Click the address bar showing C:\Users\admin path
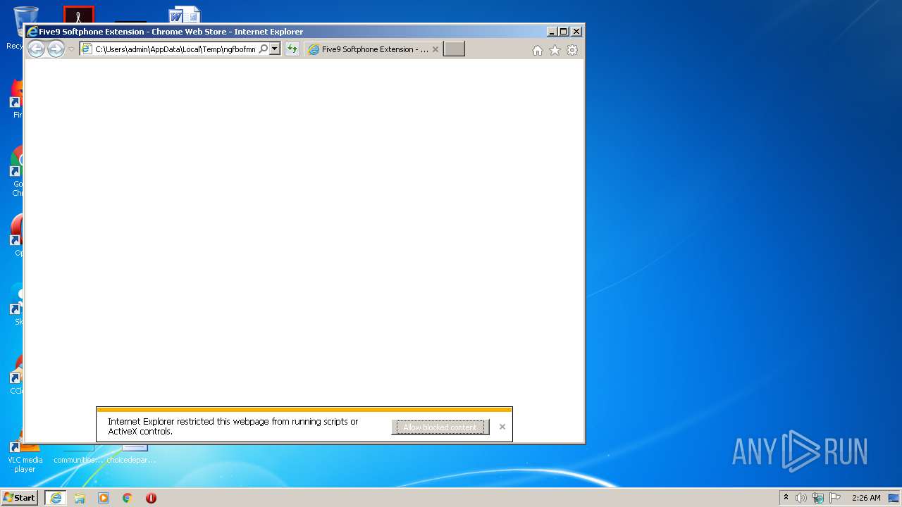Image resolution: width=902 pixels, height=507 pixels. pyautogui.click(x=174, y=49)
